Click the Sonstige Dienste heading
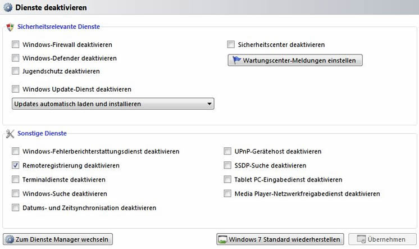The height and width of the screenshot is (249, 419). pyautogui.click(x=42, y=133)
